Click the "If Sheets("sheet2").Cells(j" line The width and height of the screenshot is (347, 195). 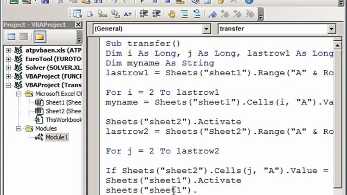(x=217, y=171)
